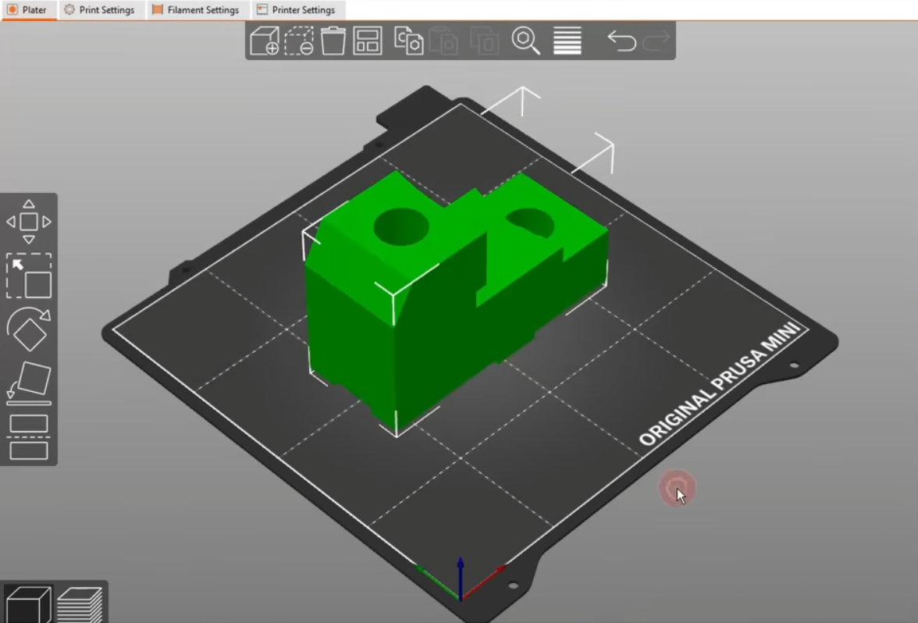Image resolution: width=918 pixels, height=623 pixels.
Task: Select the Cut tool
Action: click(29, 437)
